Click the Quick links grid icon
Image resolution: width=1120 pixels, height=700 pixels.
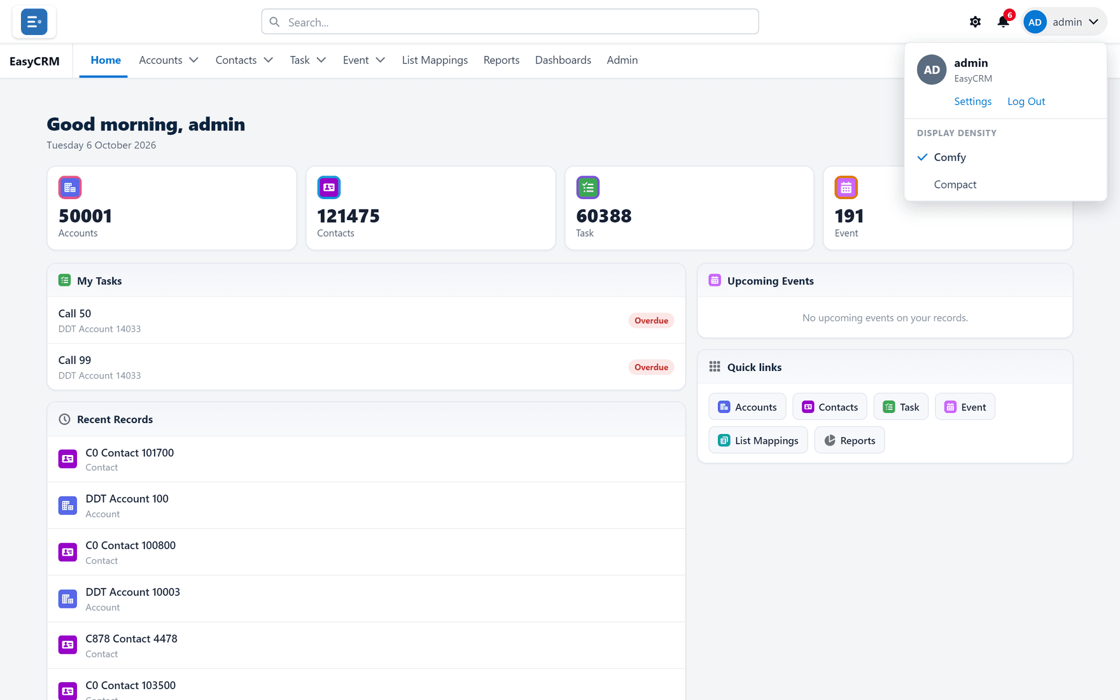[x=715, y=367]
